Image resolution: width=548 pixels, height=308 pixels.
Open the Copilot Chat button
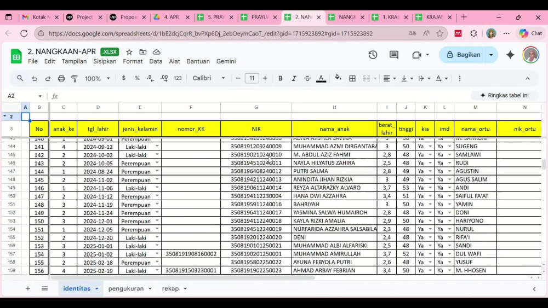531,33
